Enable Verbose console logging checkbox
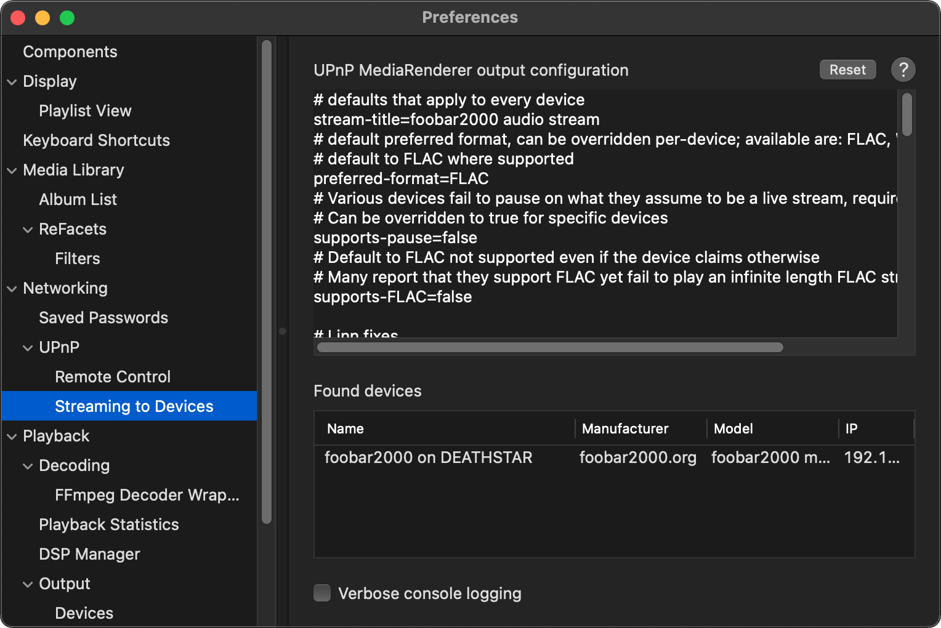Image resolution: width=941 pixels, height=628 pixels. coord(322,593)
